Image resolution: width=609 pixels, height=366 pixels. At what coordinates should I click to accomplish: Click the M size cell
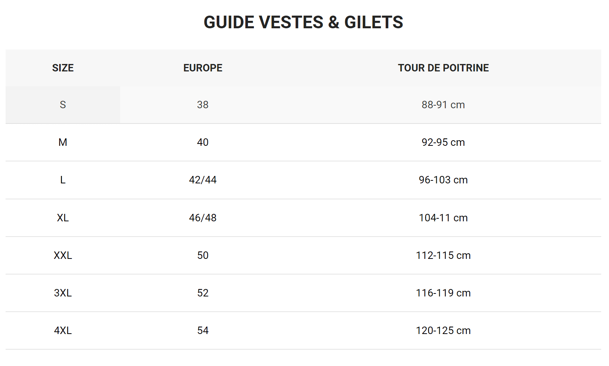coord(63,142)
